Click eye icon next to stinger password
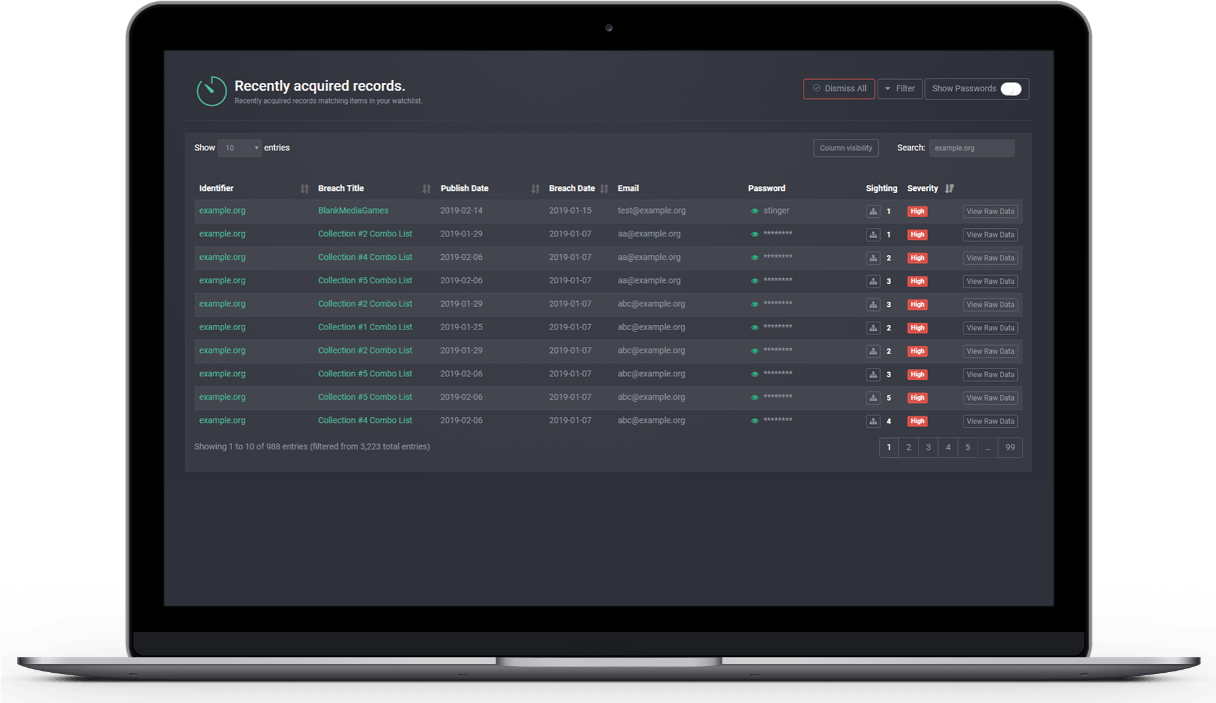Image resolution: width=1216 pixels, height=703 pixels. (754, 211)
